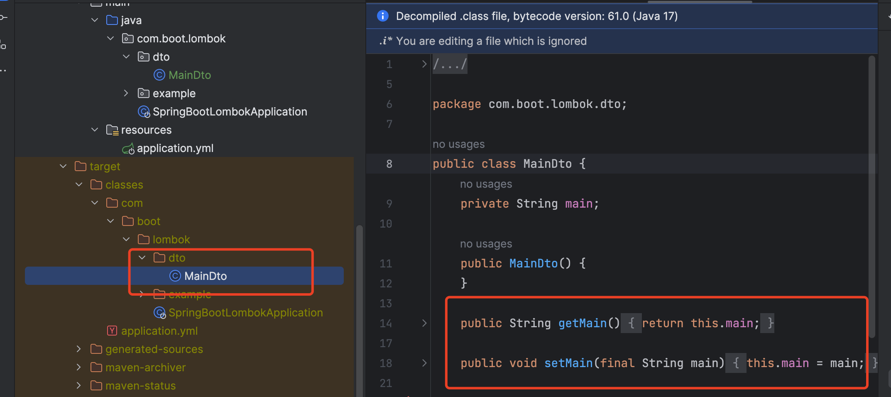The height and width of the screenshot is (397, 891).
Task: Collapse the dto folder under target
Action: (x=142, y=257)
